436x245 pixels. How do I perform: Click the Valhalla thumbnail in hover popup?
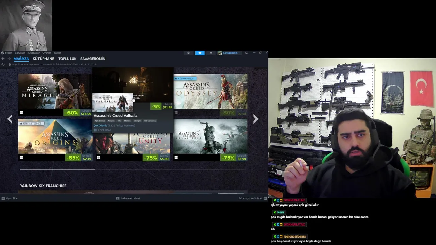(x=112, y=103)
